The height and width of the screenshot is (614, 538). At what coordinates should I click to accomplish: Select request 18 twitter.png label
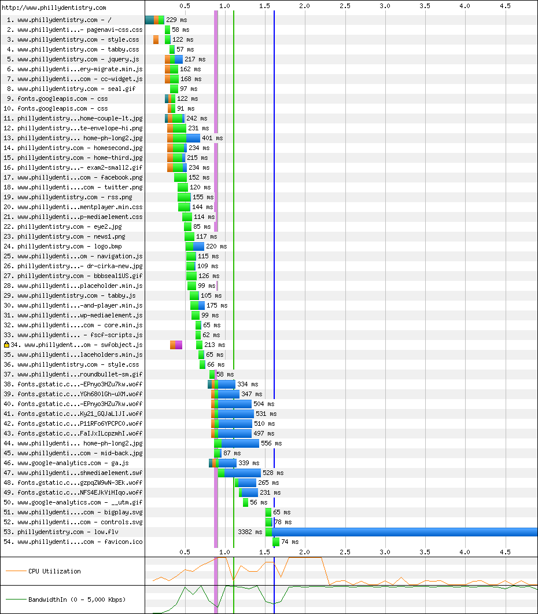point(73,187)
